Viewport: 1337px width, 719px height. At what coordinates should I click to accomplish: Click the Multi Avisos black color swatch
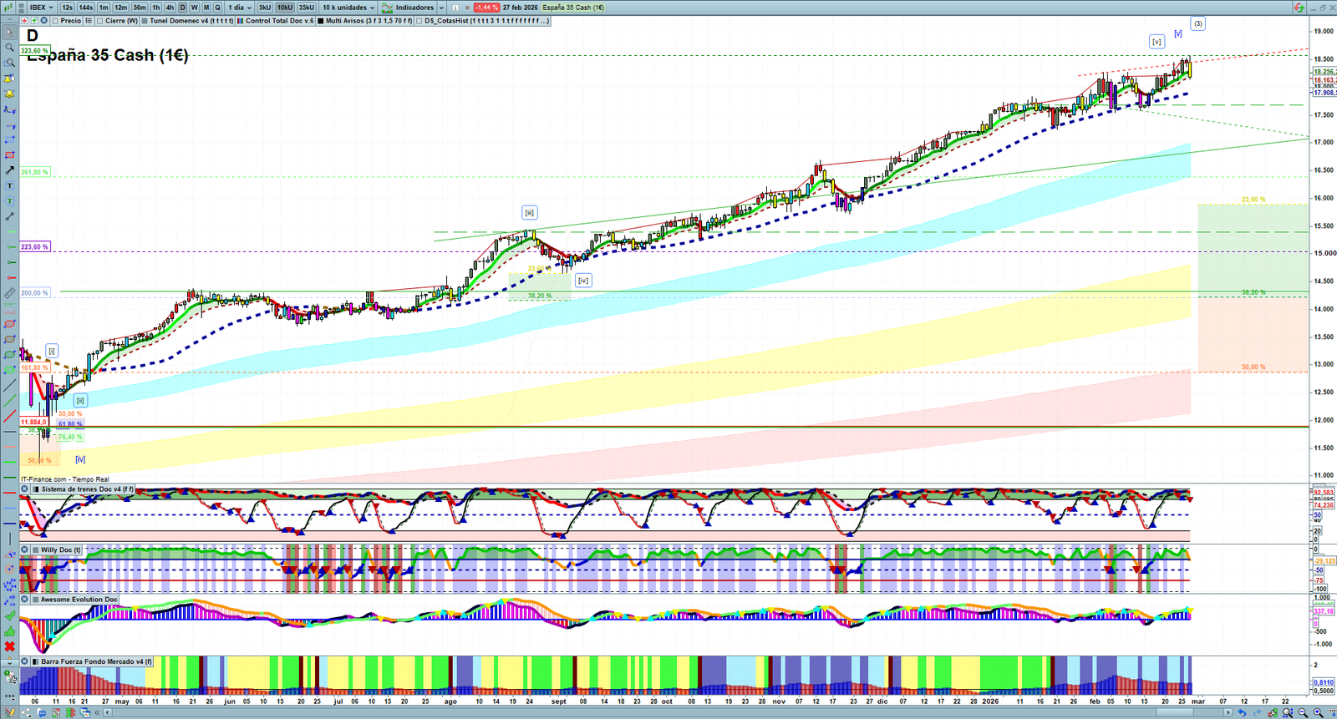321,21
